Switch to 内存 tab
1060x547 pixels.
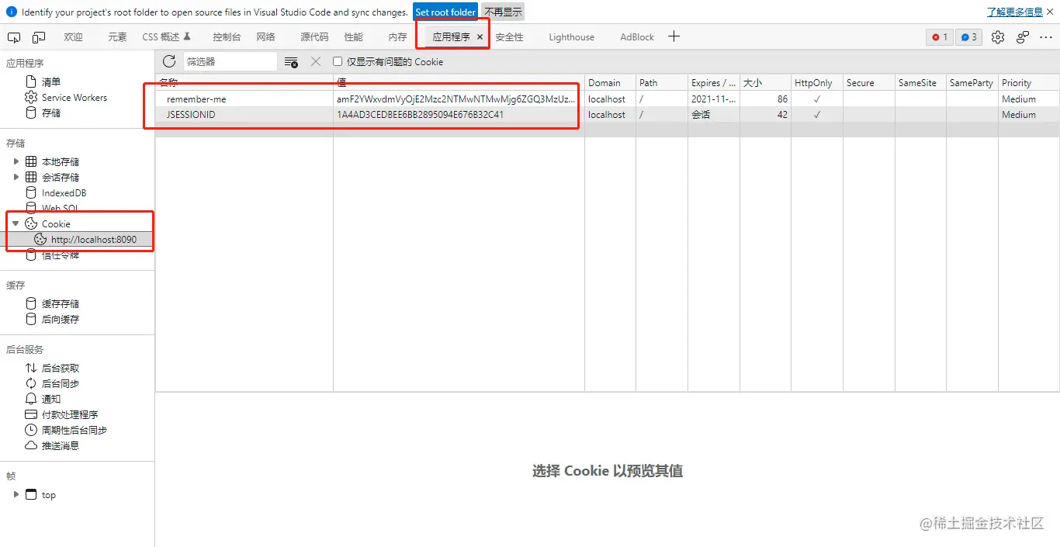click(397, 37)
